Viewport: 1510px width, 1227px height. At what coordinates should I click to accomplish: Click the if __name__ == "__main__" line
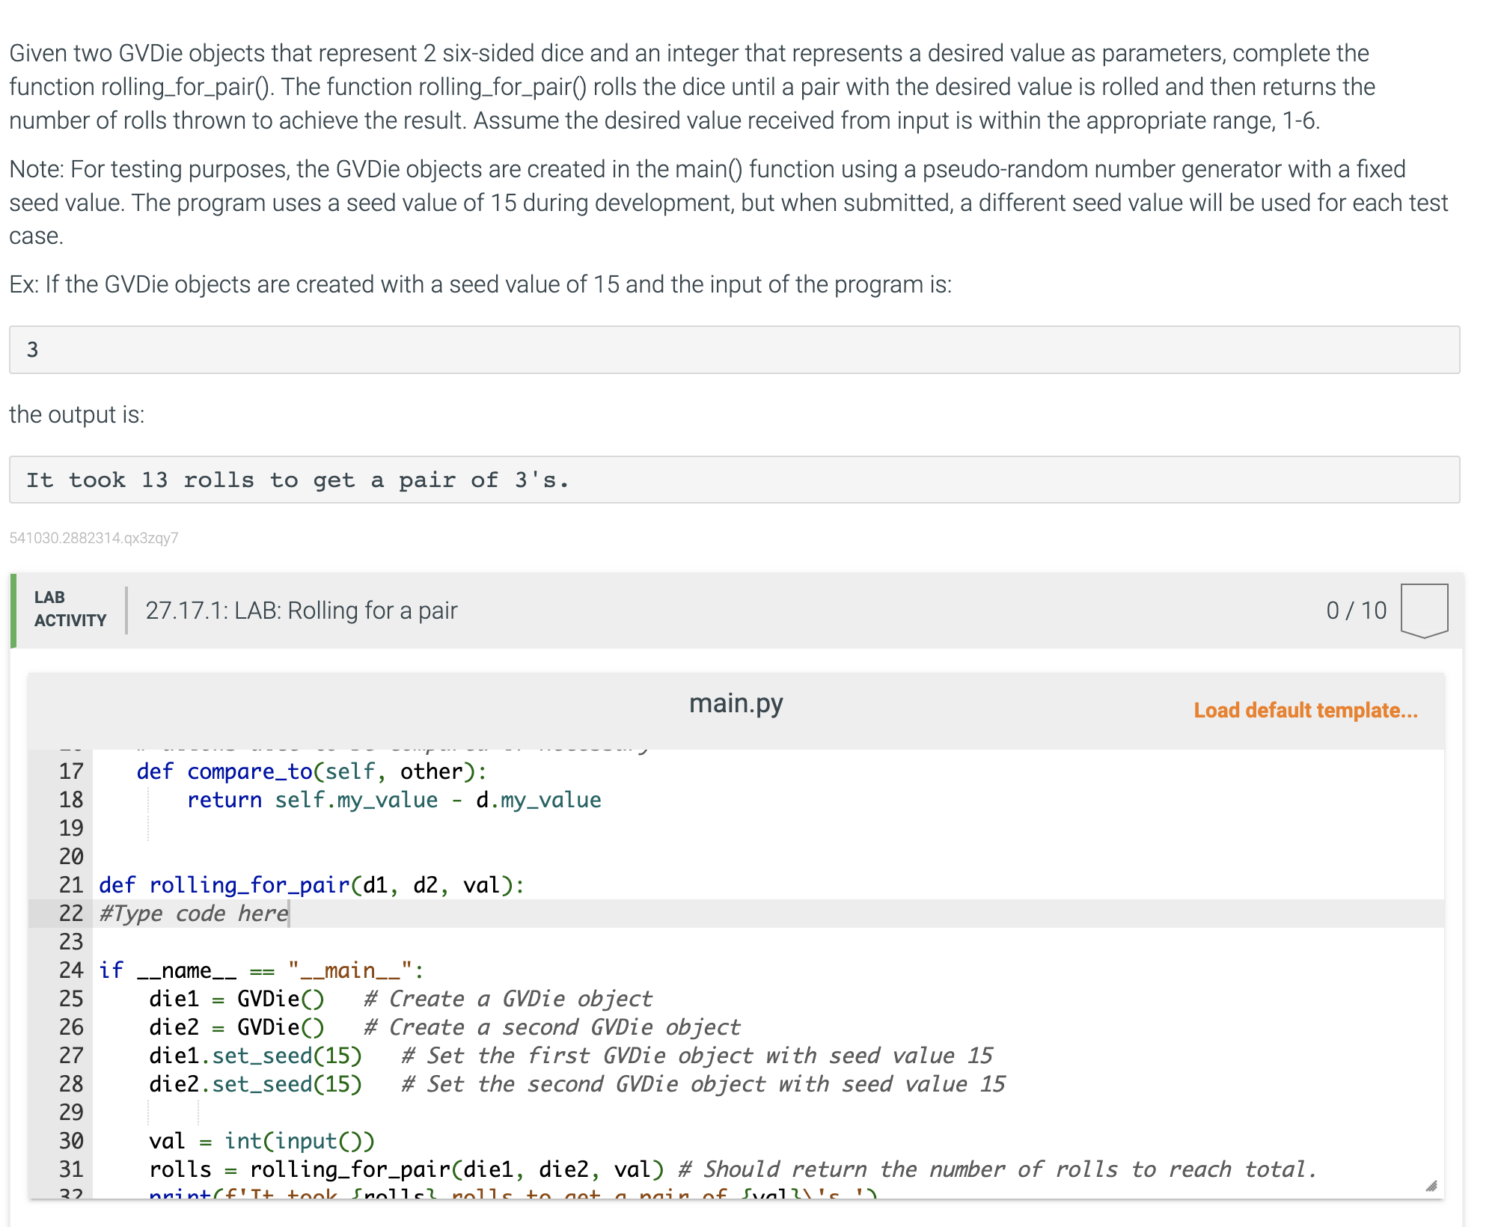262,970
